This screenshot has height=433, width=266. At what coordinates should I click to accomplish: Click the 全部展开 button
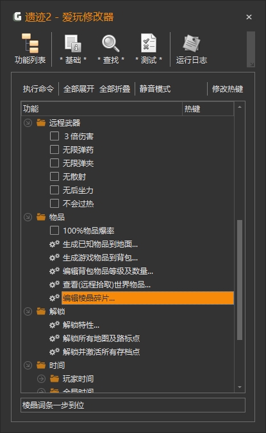79,89
